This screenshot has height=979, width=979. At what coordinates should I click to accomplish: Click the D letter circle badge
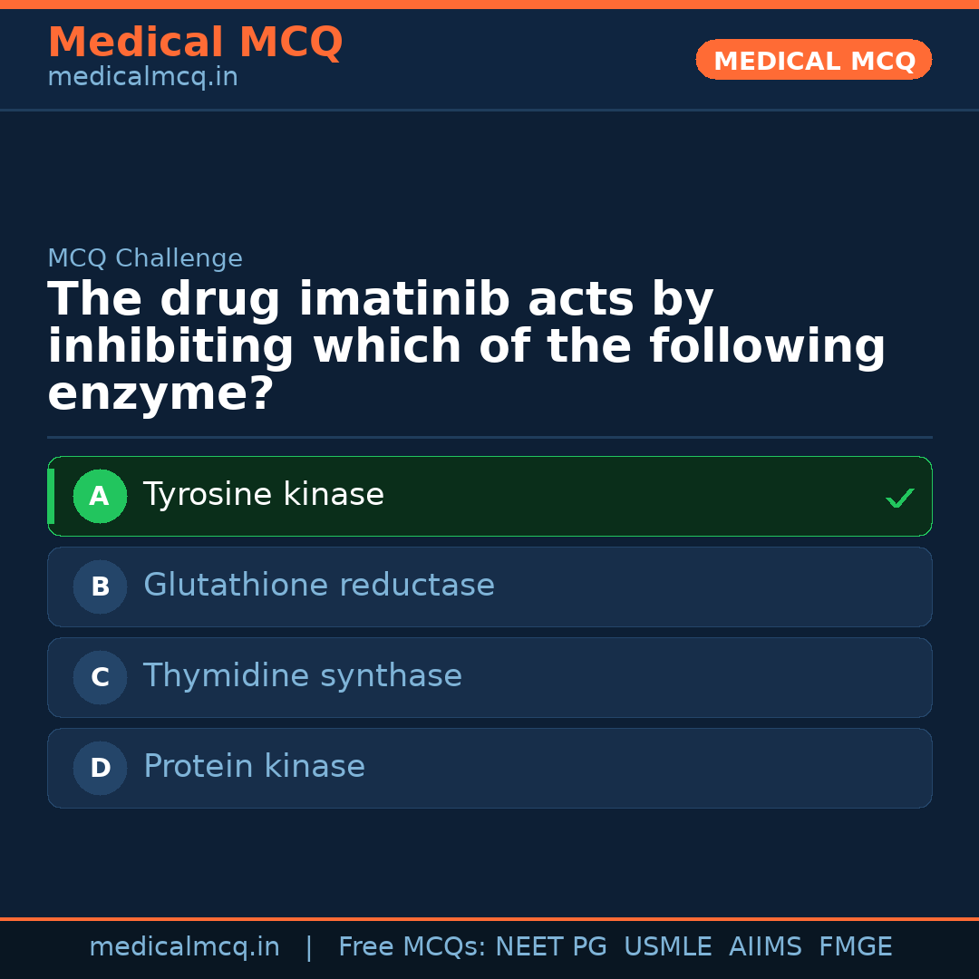coord(100,768)
